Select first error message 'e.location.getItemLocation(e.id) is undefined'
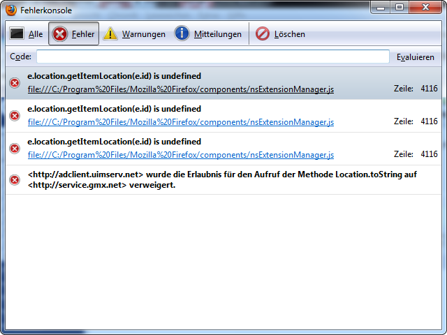 115,76
